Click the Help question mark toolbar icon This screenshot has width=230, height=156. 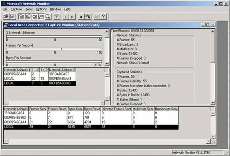(103, 16)
